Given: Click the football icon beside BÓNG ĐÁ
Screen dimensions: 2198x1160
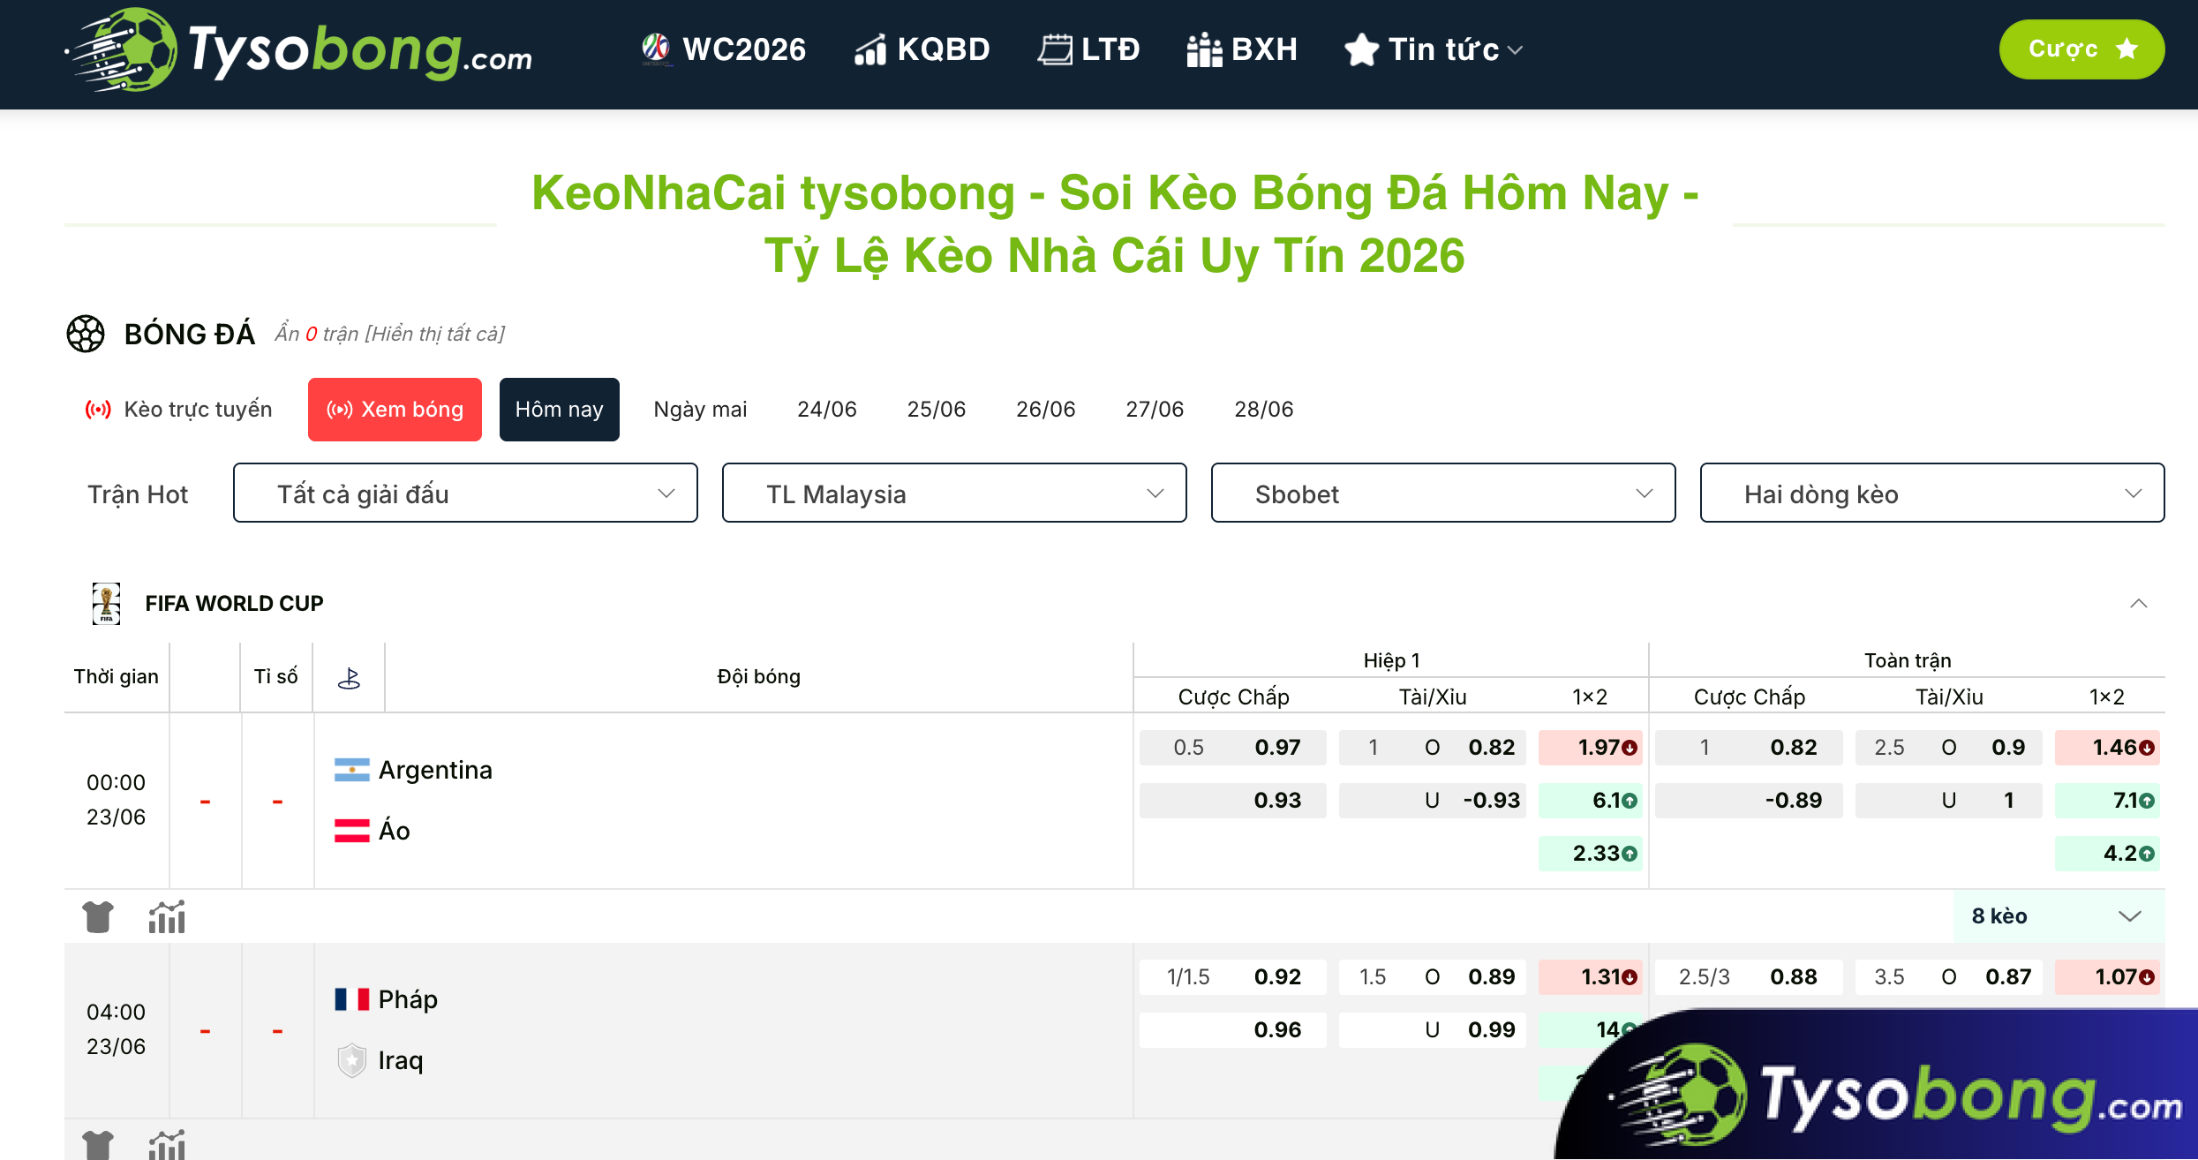Looking at the screenshot, I should [86, 334].
